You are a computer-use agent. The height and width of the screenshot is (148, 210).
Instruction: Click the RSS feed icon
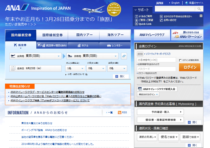pos(120,113)
